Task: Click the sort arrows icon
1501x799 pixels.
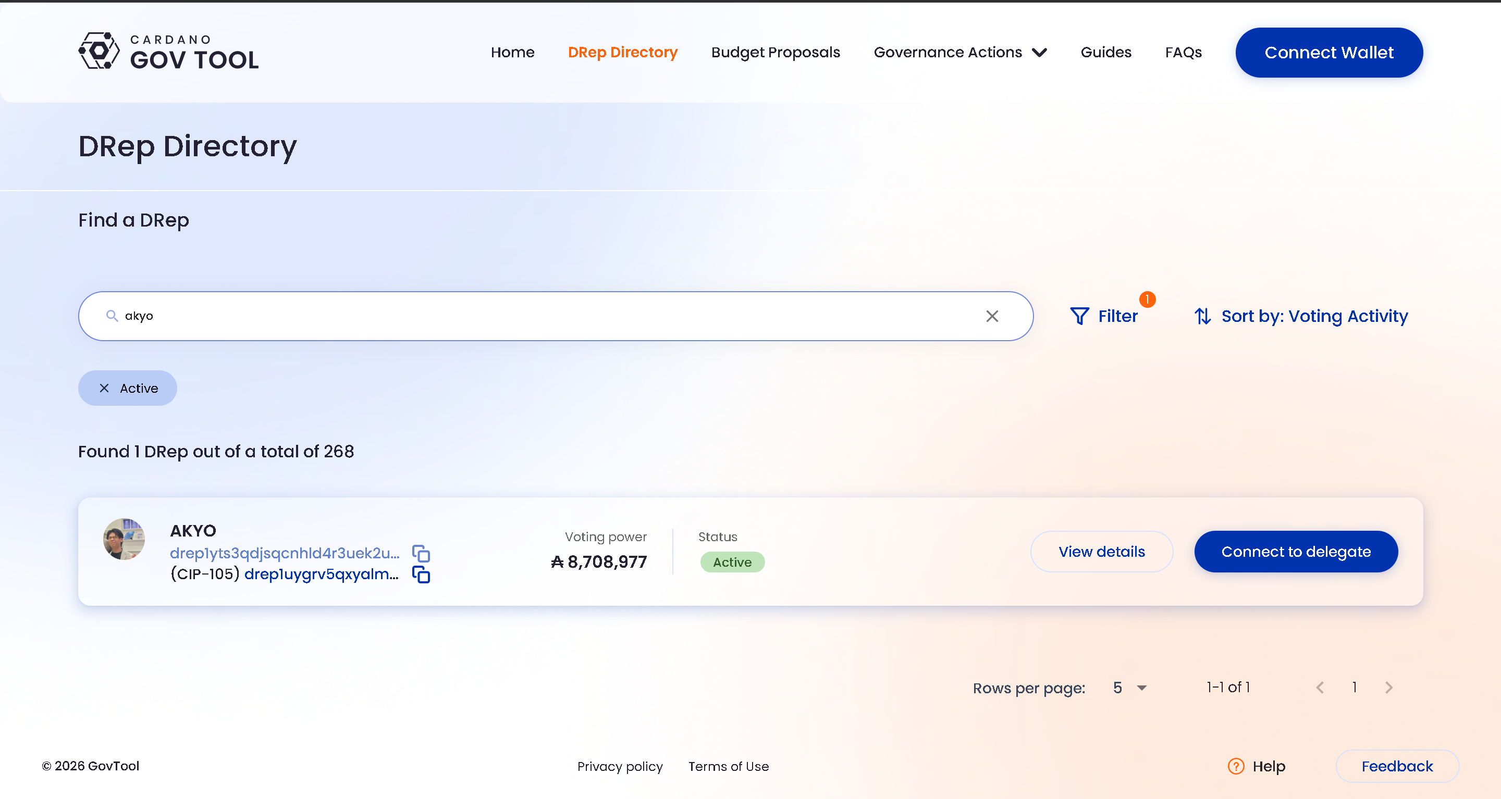Action: tap(1203, 316)
